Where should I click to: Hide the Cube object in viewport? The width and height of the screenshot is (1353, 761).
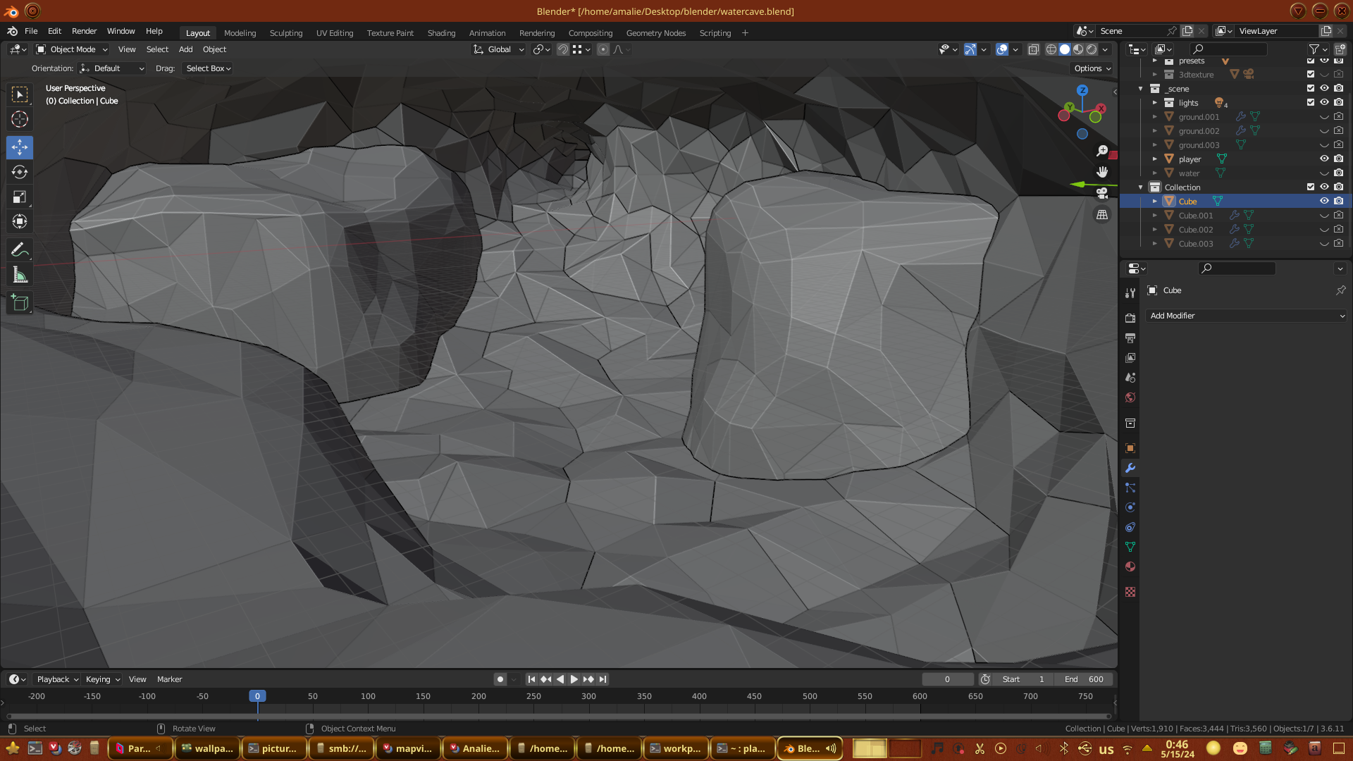1324,202
